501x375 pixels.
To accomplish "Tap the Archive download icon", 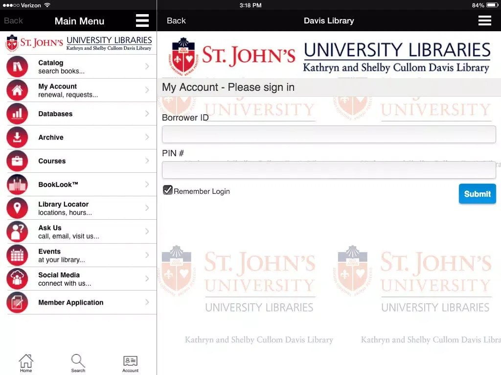I will click(x=17, y=137).
